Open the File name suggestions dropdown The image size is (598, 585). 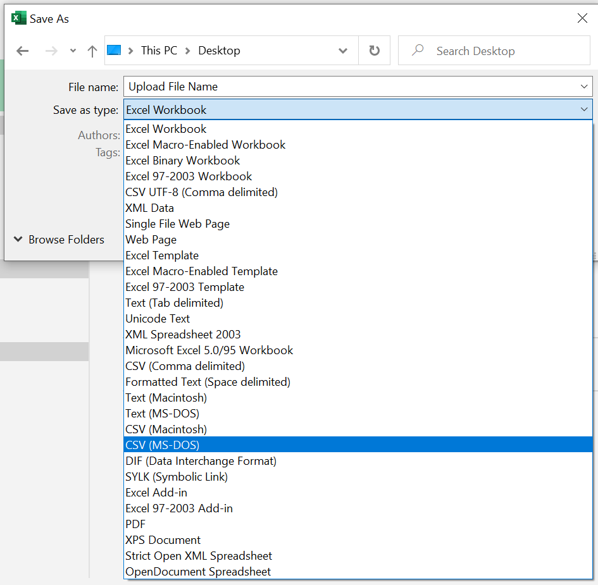[x=583, y=87]
